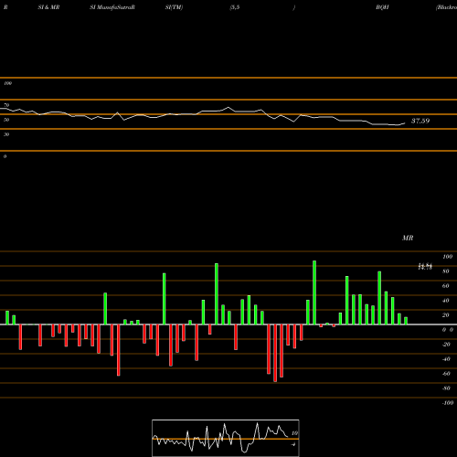The image size is (457, 457).
Task: Click the 'SI MunafaSutraR' header label
Action: (x=112, y=7)
